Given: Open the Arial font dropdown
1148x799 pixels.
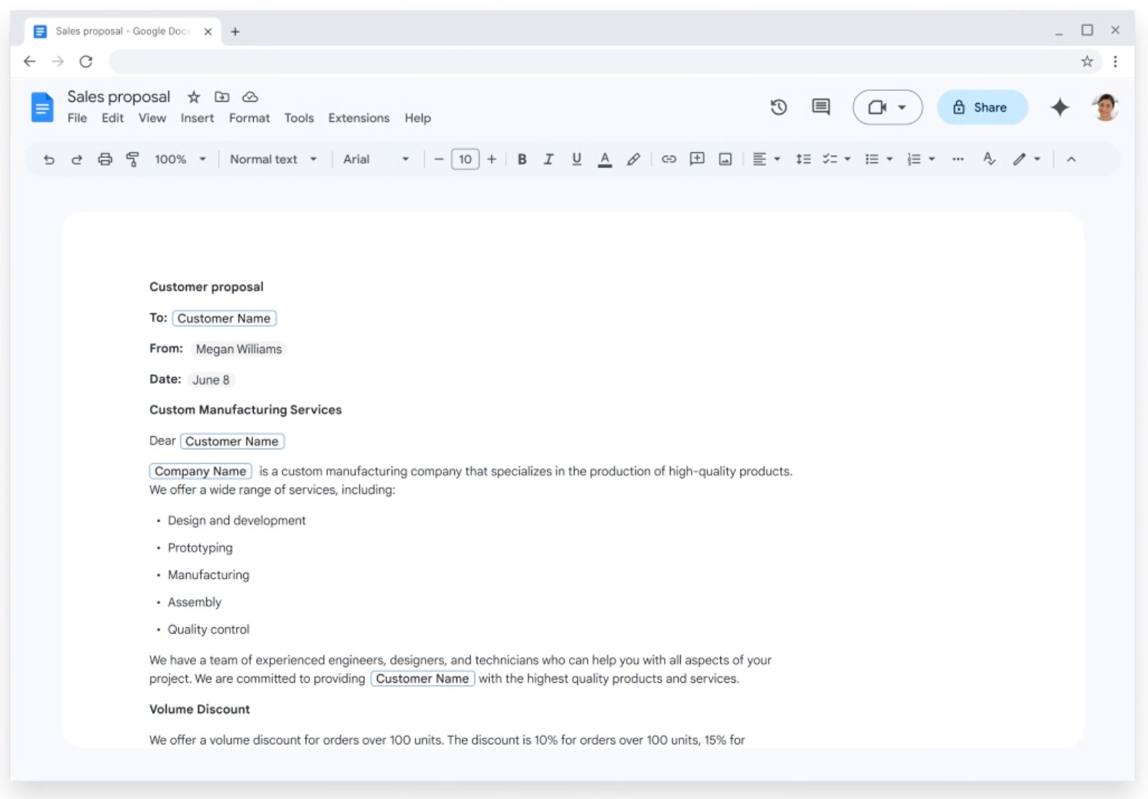Looking at the screenshot, I should coord(376,159).
